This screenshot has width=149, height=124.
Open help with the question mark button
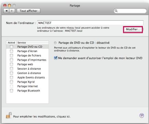tap(142, 116)
